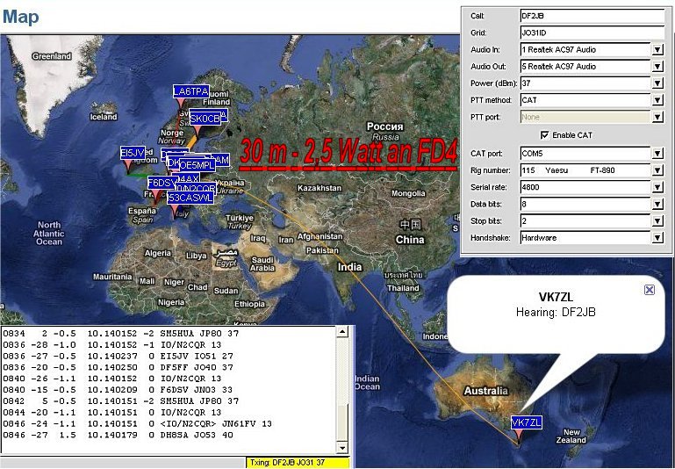Click the Greenland label on the map
Screen dimensions: 675x469
pyautogui.click(x=52, y=56)
